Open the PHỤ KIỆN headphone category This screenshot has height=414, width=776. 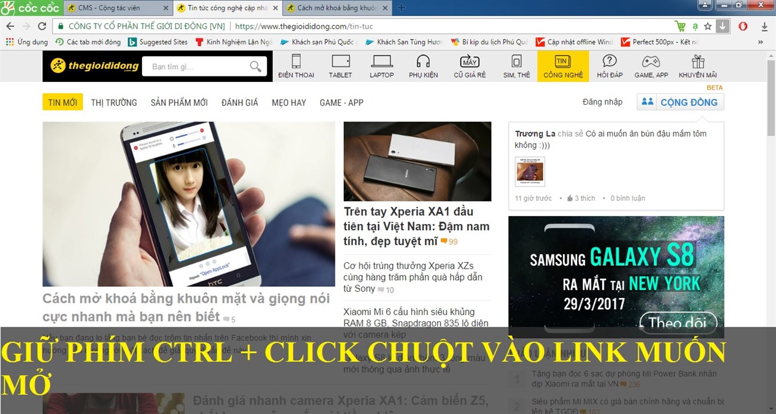(x=423, y=66)
